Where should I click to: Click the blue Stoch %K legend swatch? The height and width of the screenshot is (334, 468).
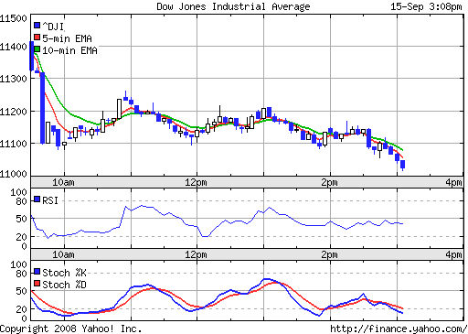(37, 272)
